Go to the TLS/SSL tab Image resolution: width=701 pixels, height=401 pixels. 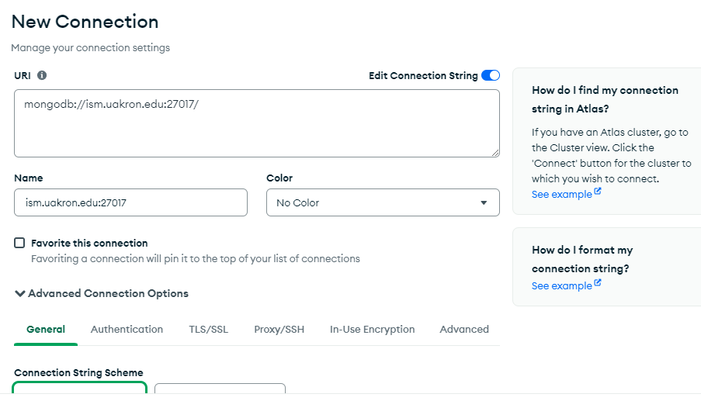point(209,329)
